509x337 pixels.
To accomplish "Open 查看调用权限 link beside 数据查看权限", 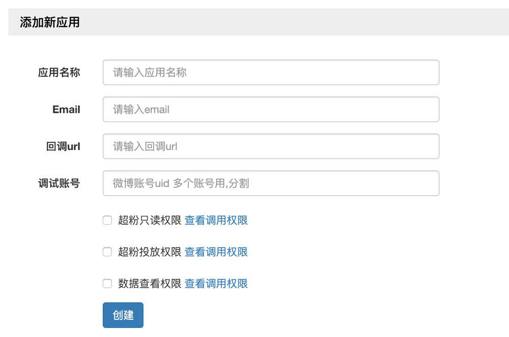I will click(x=216, y=284).
